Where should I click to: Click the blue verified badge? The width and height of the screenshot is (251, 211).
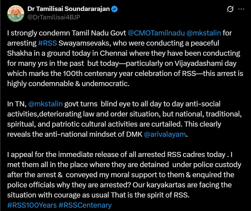pos(114,9)
